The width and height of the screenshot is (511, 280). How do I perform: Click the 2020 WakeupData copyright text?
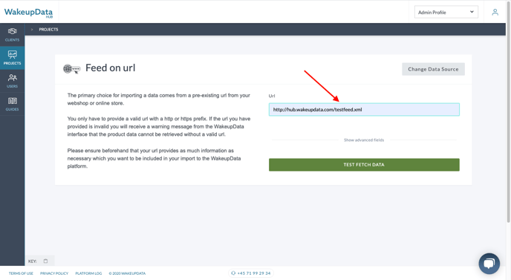127,273
